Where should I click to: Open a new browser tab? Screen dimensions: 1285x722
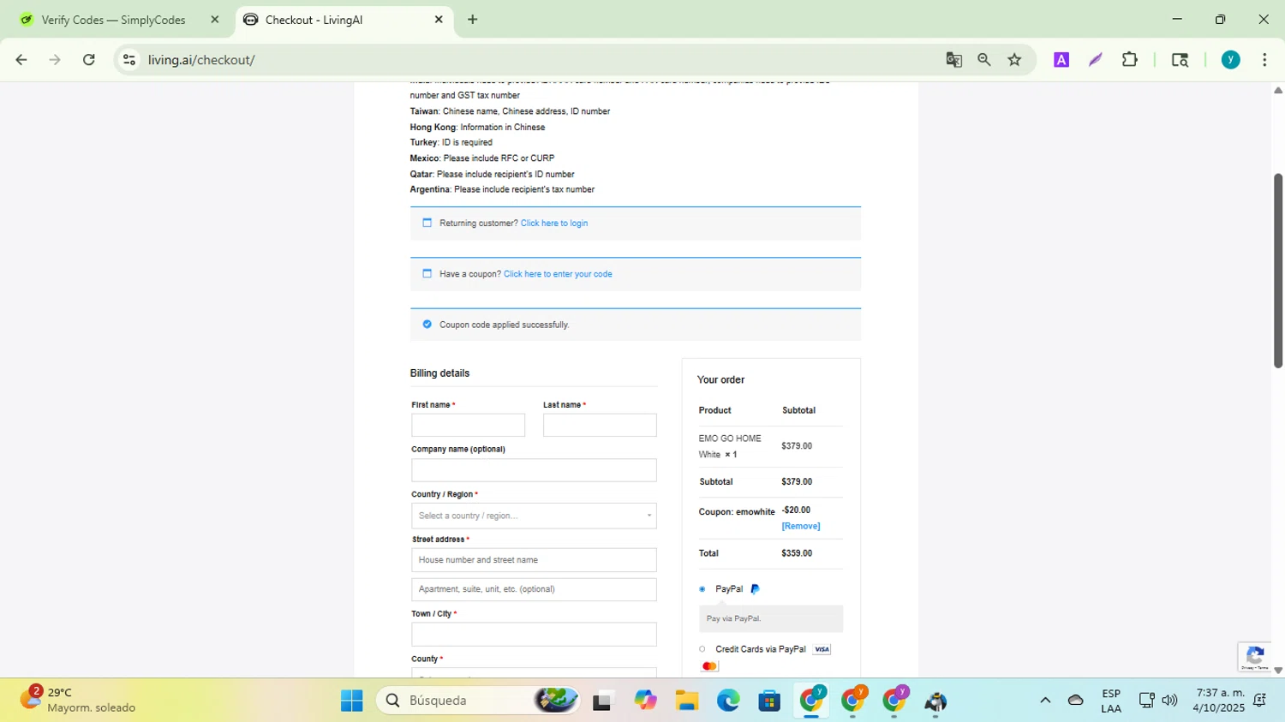click(473, 20)
